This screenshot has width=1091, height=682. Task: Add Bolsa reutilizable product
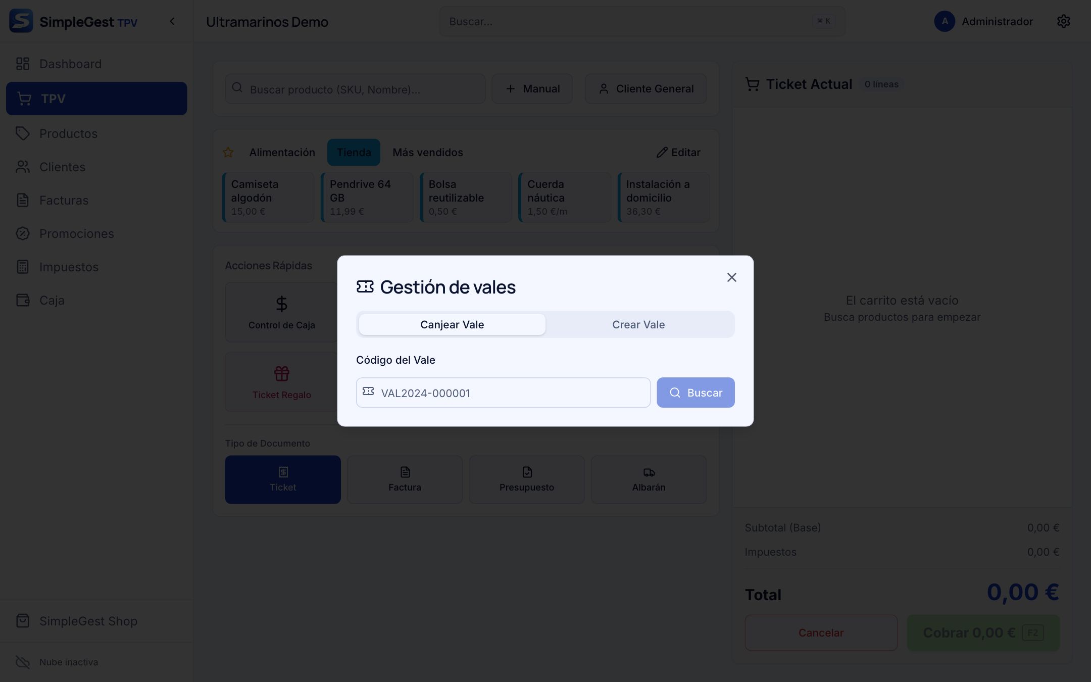(x=466, y=198)
